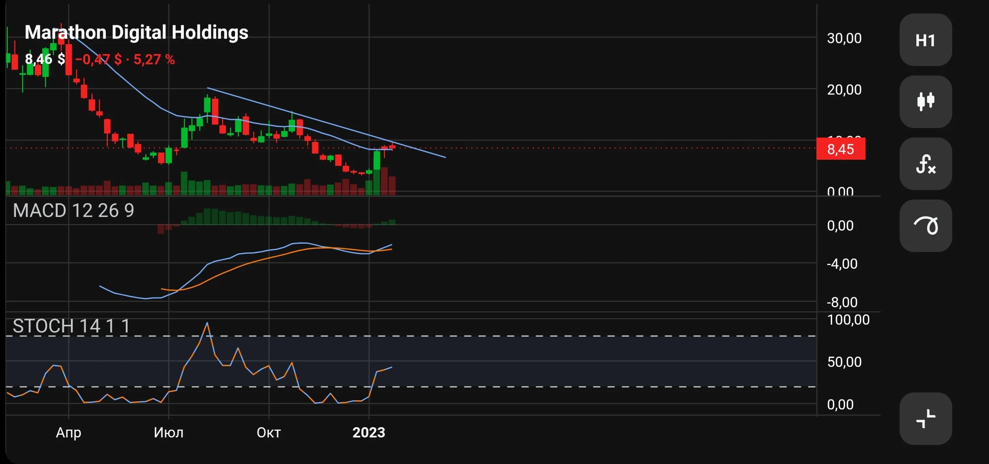
Task: Click the -8,00 MACD axis value
Action: pyautogui.click(x=842, y=302)
